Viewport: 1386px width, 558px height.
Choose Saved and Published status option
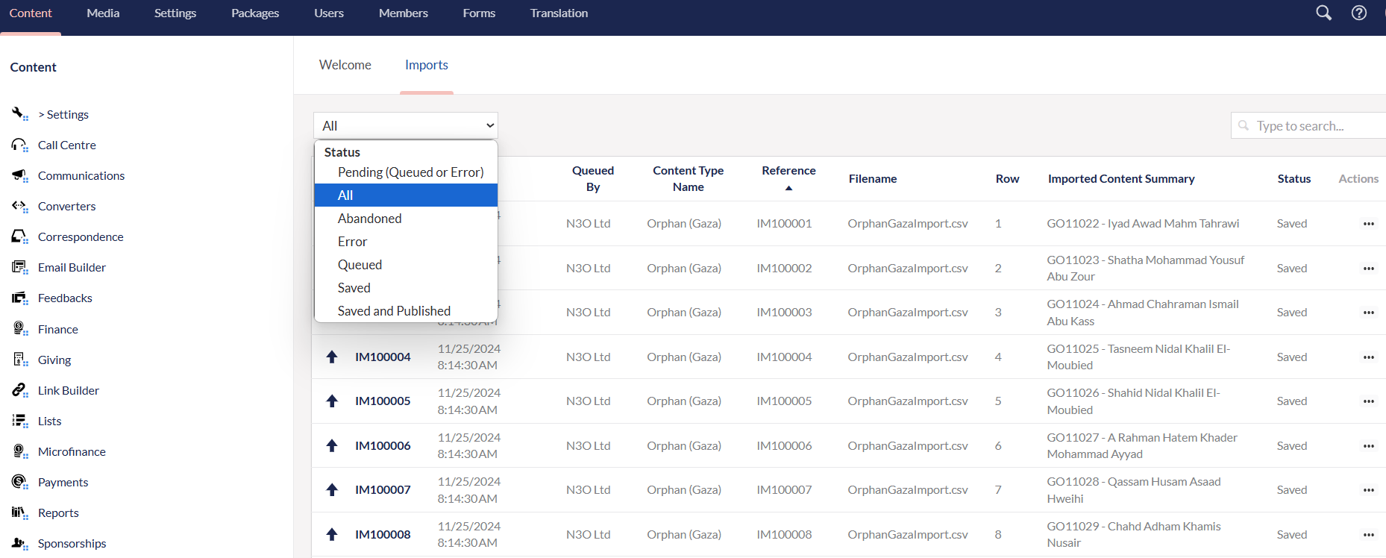coord(406,311)
